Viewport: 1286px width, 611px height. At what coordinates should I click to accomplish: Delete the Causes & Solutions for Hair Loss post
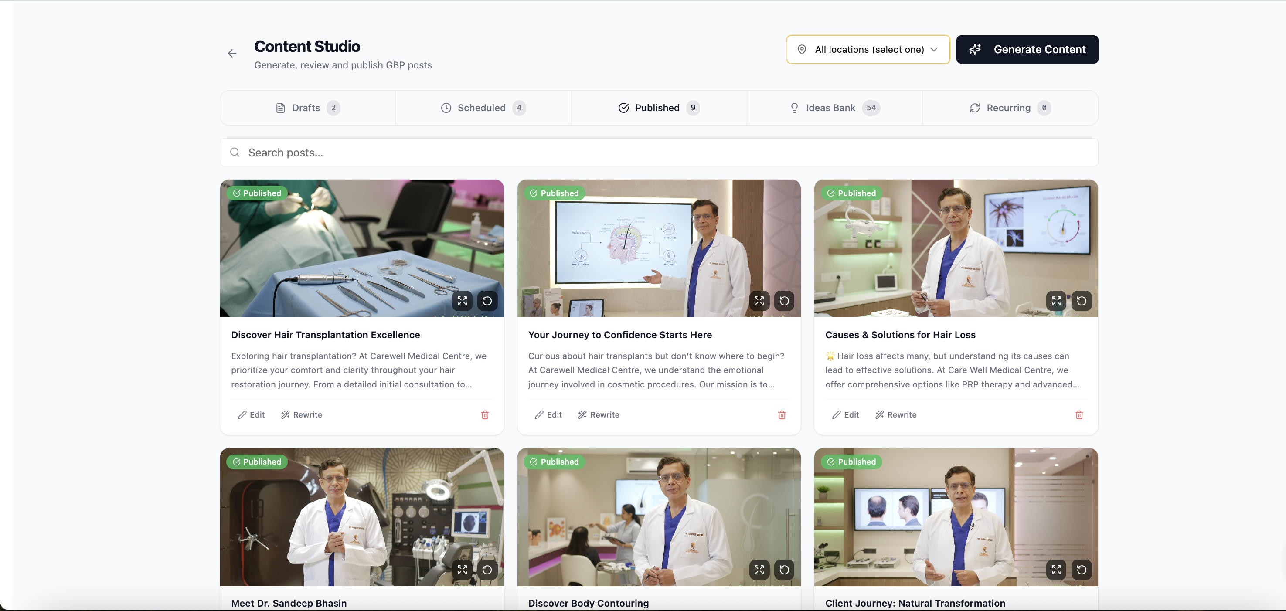tap(1079, 415)
